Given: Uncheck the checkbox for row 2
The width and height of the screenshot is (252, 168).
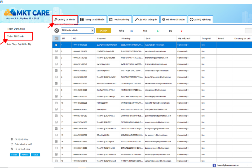Looking at the screenshot, I should pyautogui.click(x=57, y=51).
